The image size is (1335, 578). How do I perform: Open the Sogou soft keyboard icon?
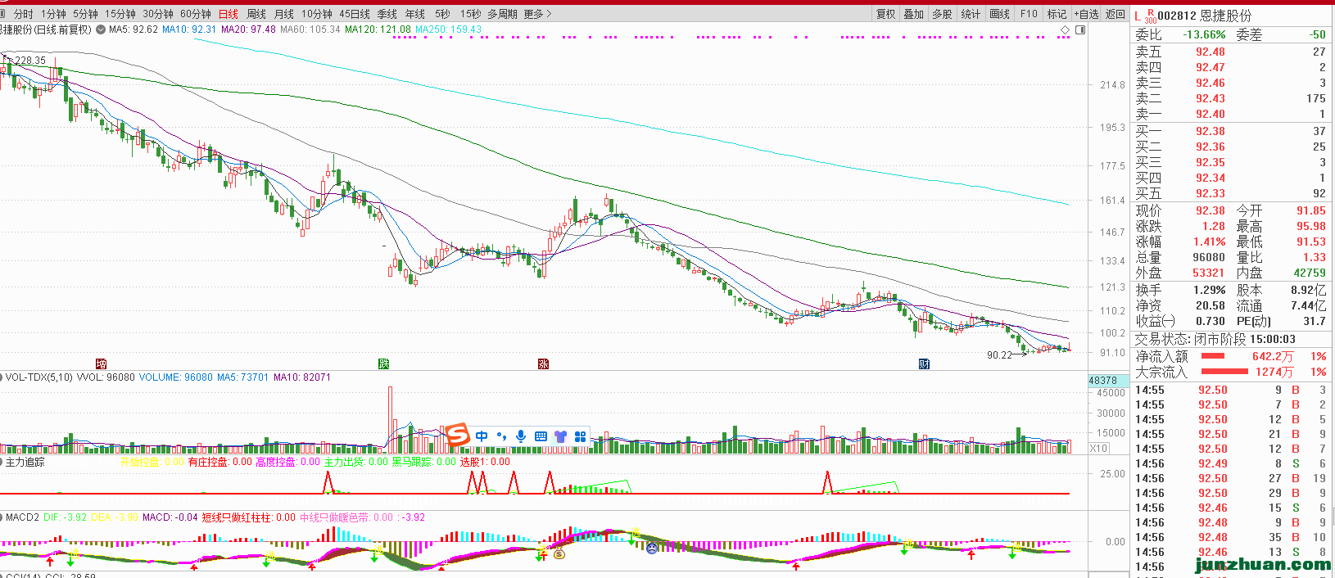pos(541,436)
